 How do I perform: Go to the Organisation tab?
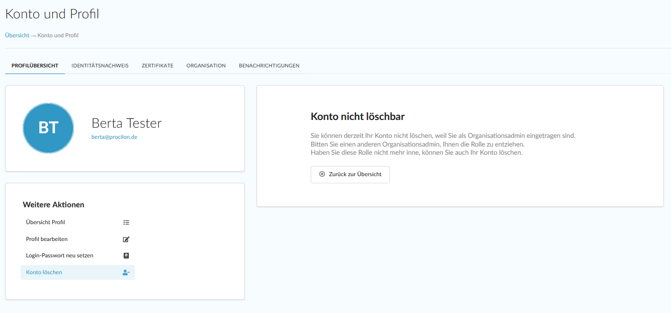206,66
